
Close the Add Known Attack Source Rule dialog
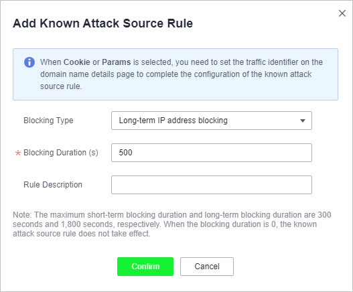342,13
